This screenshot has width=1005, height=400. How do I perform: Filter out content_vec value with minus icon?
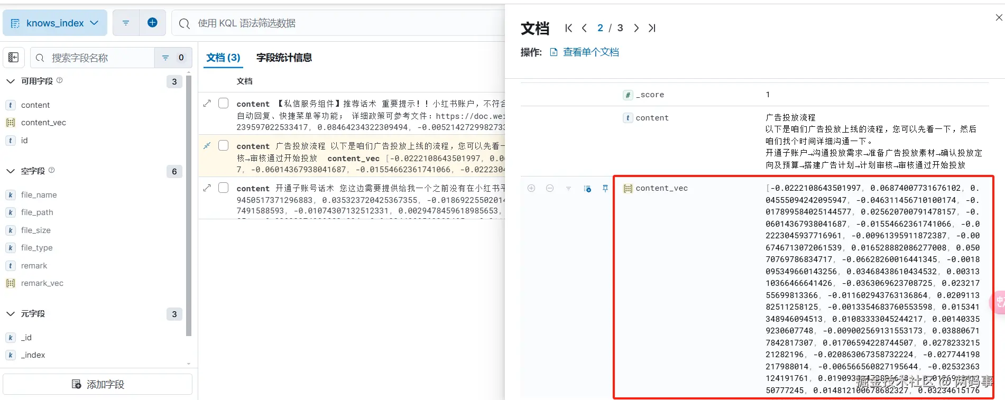click(x=550, y=188)
